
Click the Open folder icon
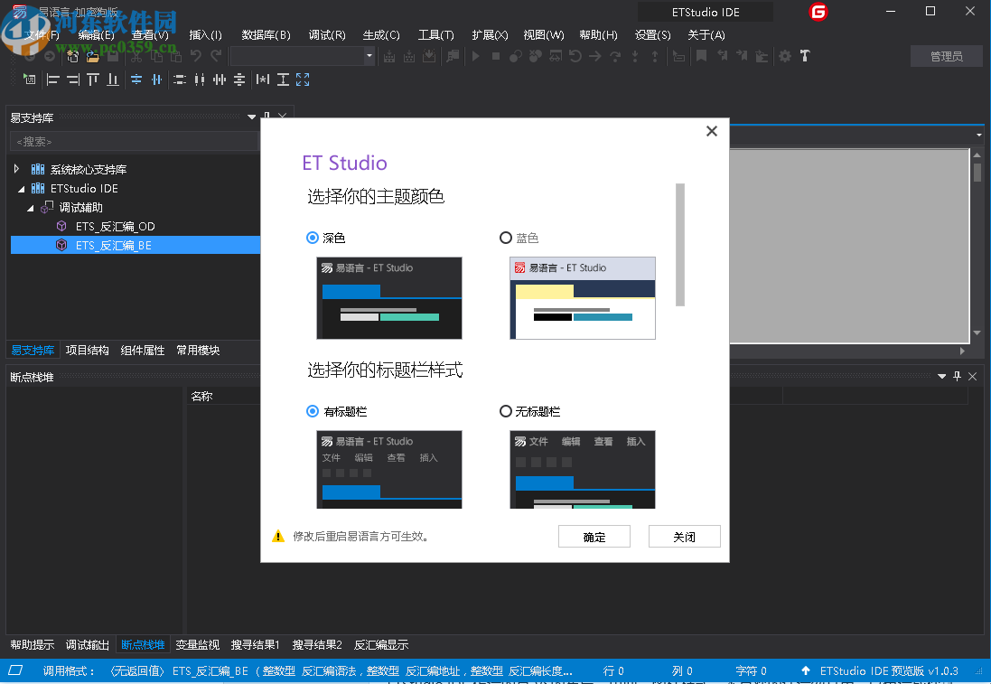pyautogui.click(x=94, y=56)
